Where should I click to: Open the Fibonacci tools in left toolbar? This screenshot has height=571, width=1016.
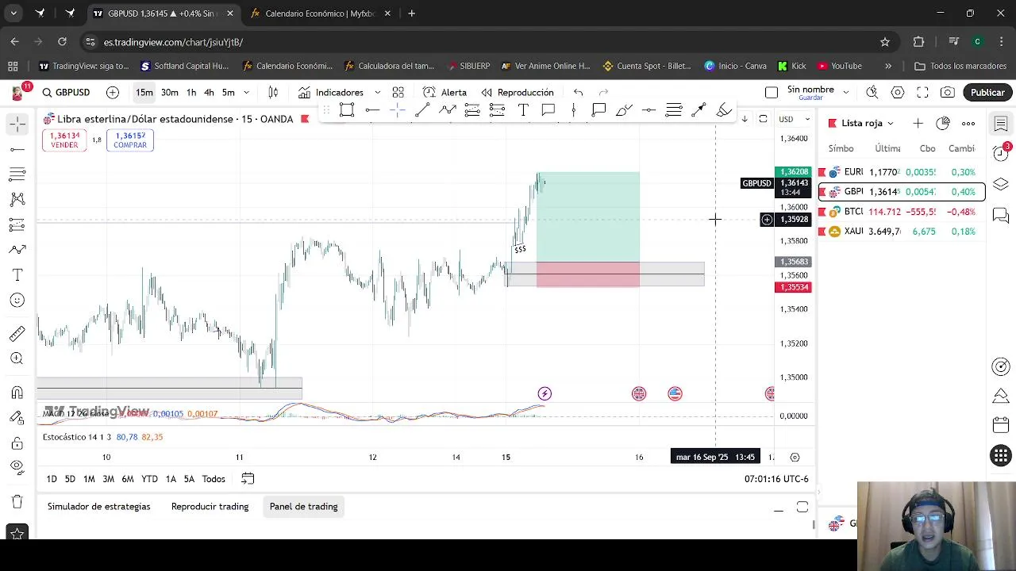[x=17, y=174]
